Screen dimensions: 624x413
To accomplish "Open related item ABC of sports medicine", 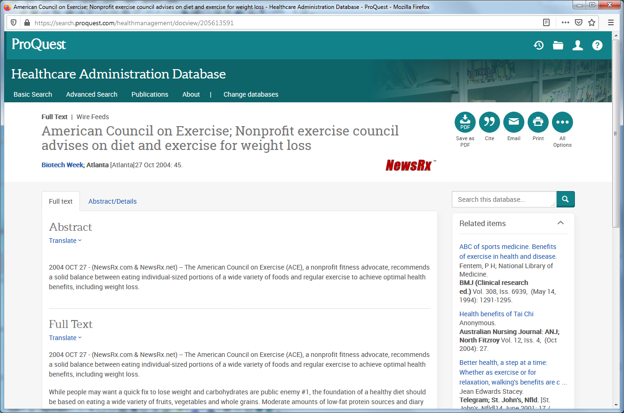I will point(508,251).
